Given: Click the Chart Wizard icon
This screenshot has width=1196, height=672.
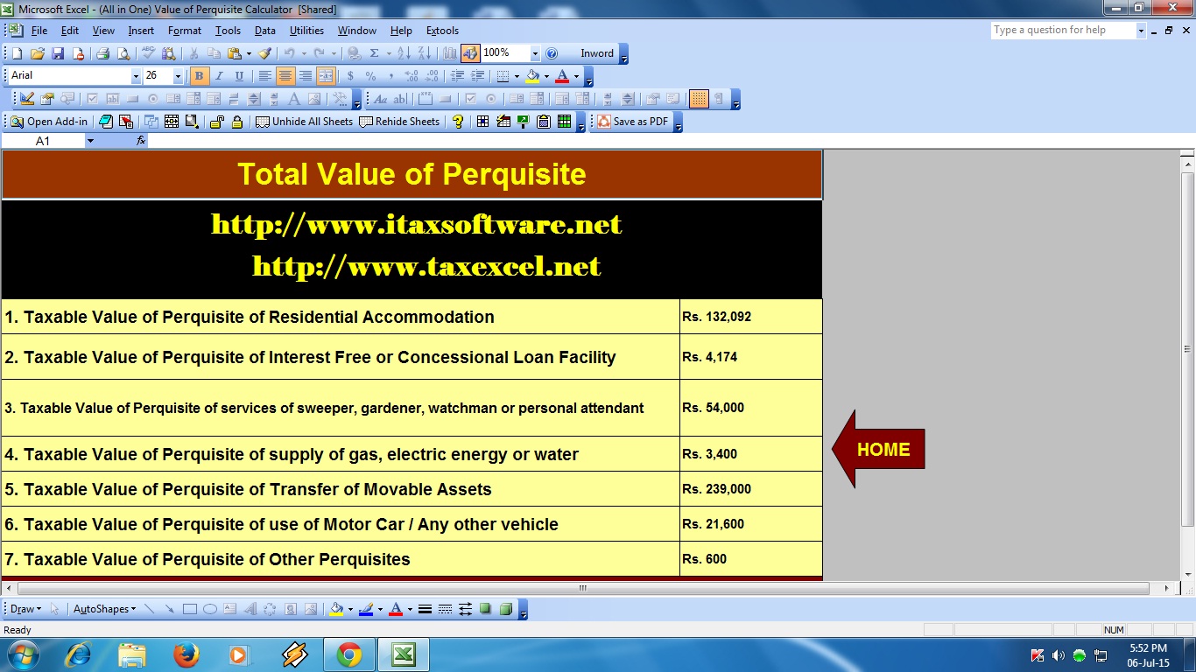Looking at the screenshot, I should coord(450,52).
